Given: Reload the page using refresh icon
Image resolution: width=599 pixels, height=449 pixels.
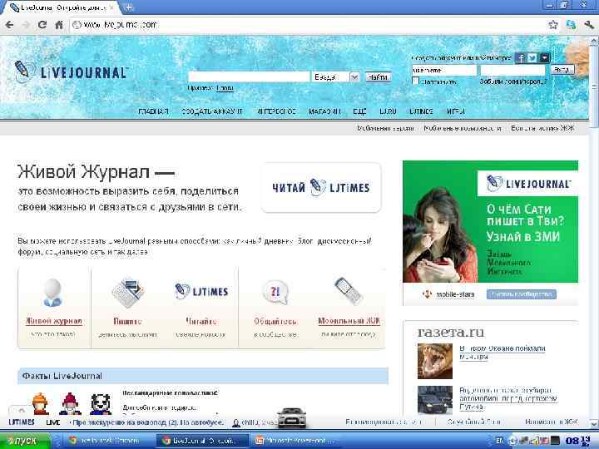Looking at the screenshot, I should [42, 25].
